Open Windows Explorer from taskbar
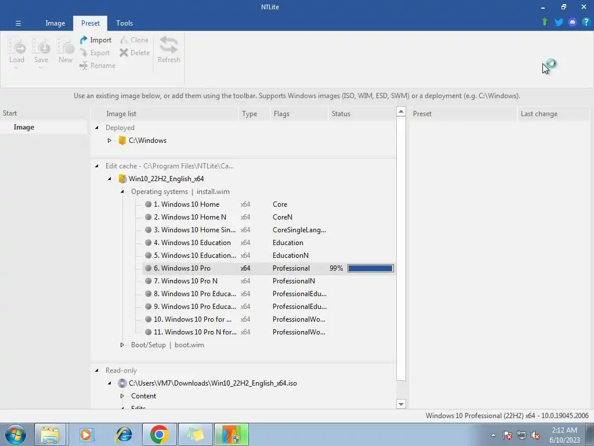The image size is (594, 446). pos(50,434)
